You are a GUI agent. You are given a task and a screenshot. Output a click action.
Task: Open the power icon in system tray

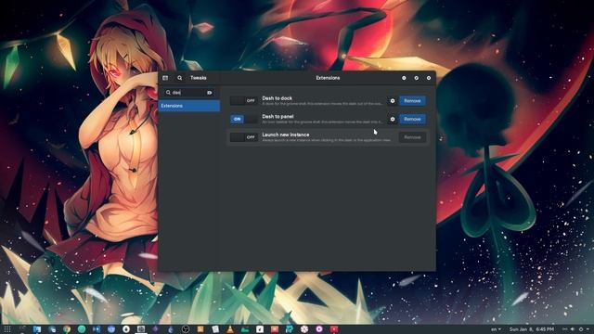(581, 329)
